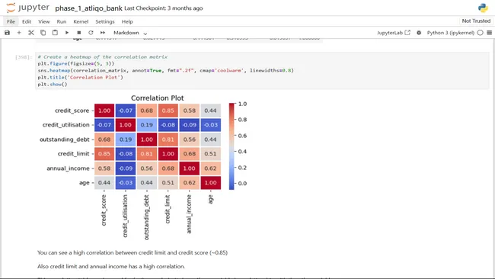495x279 pixels.
Task: Open the File menu
Action: [11, 21]
